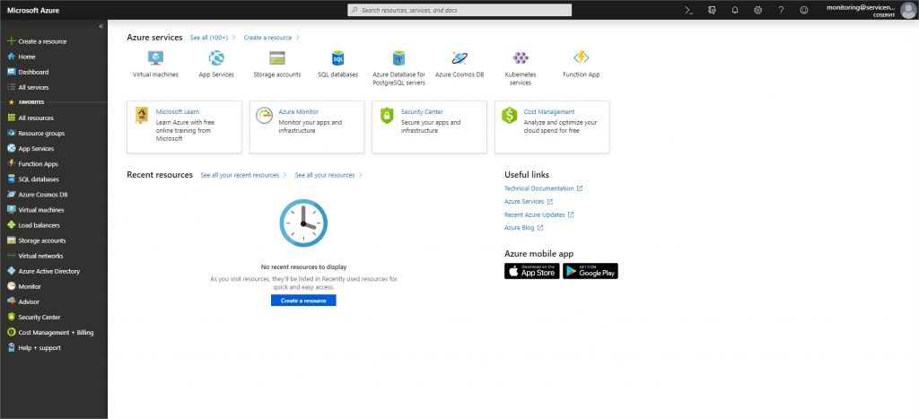Click the Feedback smiley icon
919x419 pixels.
[804, 10]
